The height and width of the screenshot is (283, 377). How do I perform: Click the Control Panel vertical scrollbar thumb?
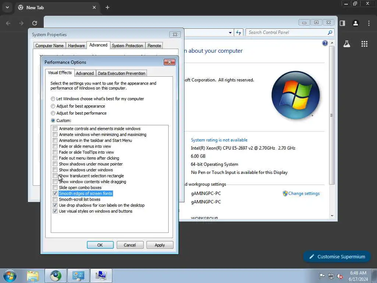332,115
